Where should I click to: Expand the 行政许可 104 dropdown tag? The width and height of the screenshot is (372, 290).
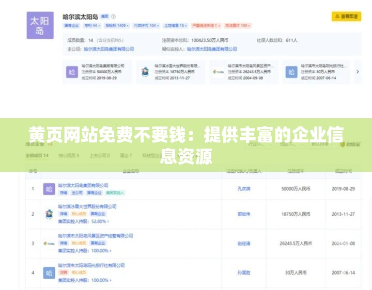146,25
